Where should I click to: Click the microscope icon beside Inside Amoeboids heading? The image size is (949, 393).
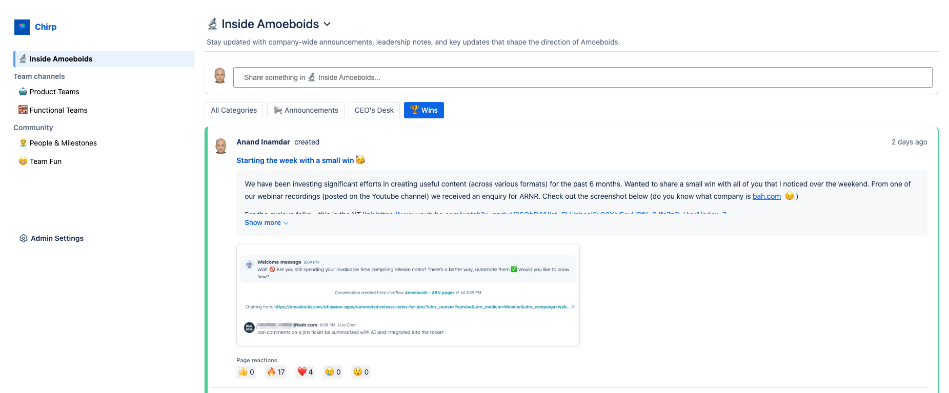pyautogui.click(x=213, y=24)
